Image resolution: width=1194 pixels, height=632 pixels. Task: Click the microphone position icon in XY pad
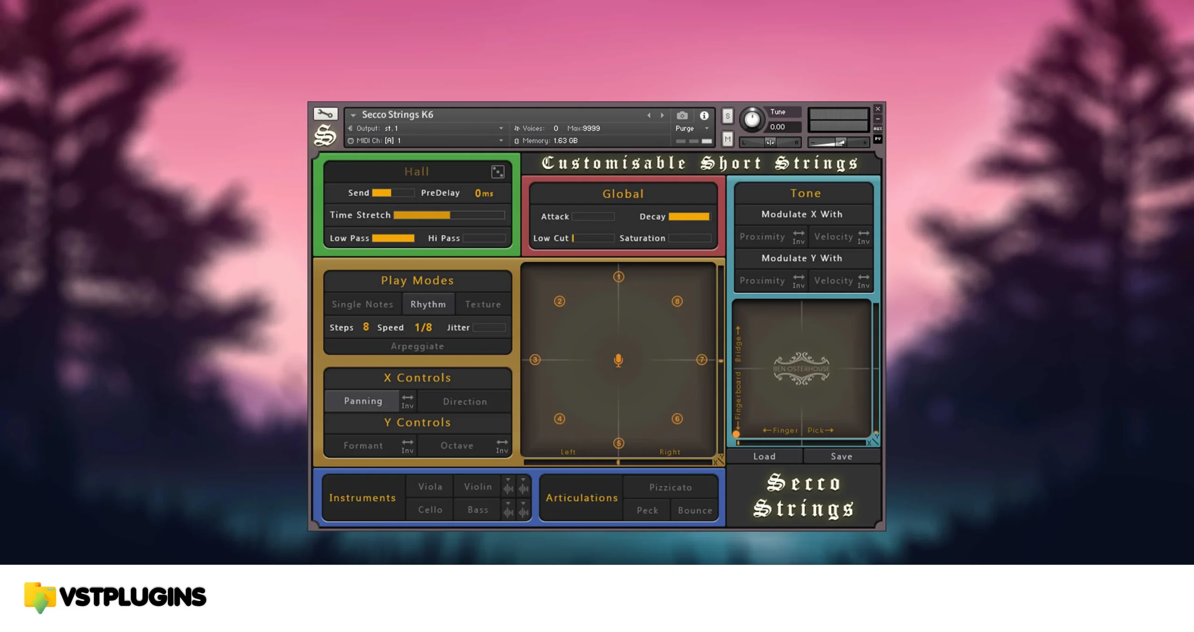coord(619,360)
